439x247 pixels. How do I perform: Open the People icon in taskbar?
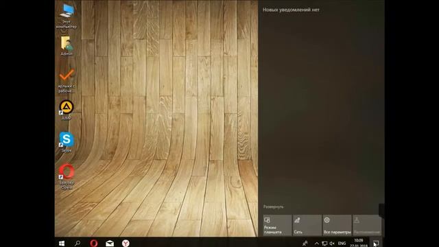click(x=305, y=243)
